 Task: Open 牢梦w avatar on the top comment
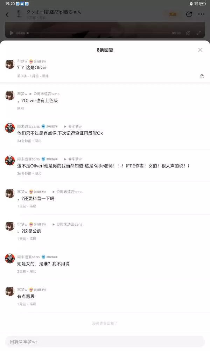pyautogui.click(x=10, y=64)
